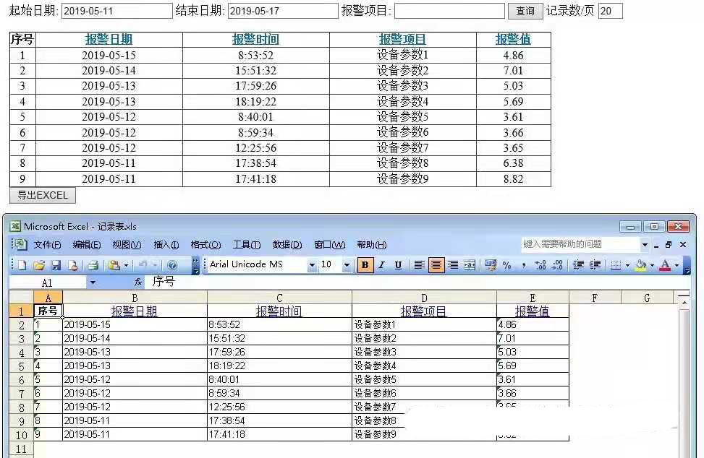Create a new workbook with the New icon
This screenshot has width=704, height=458.
[22, 265]
